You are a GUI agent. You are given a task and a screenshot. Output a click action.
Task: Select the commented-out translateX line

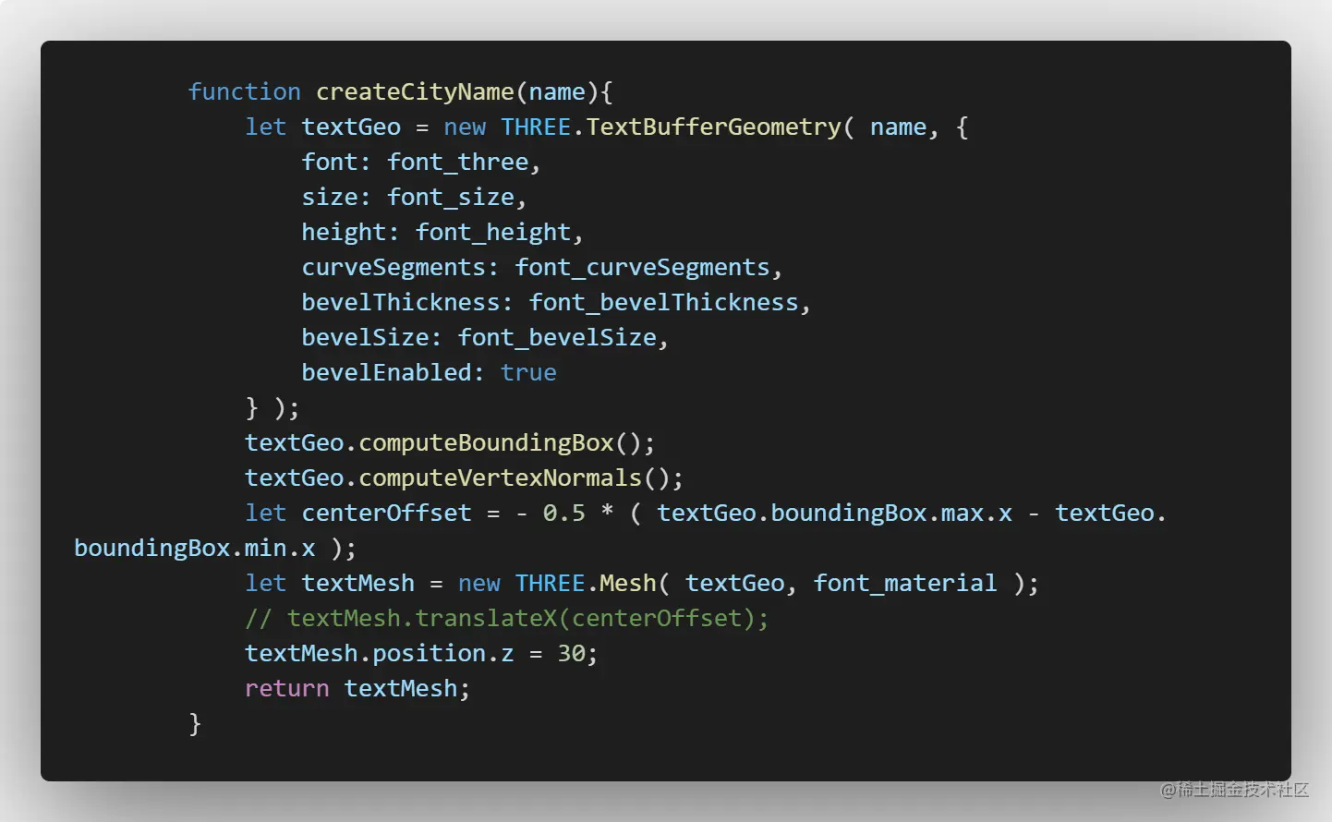coord(506,618)
